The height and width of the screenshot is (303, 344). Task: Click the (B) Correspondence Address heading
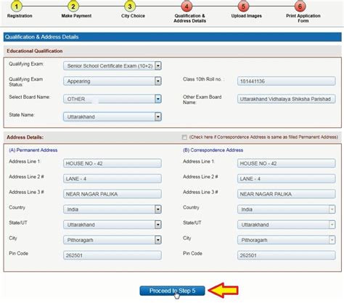coord(213,150)
